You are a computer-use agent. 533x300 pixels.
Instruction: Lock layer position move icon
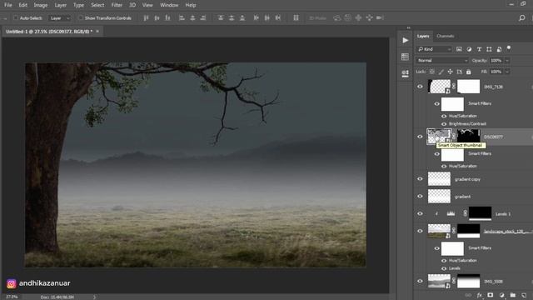pos(450,72)
